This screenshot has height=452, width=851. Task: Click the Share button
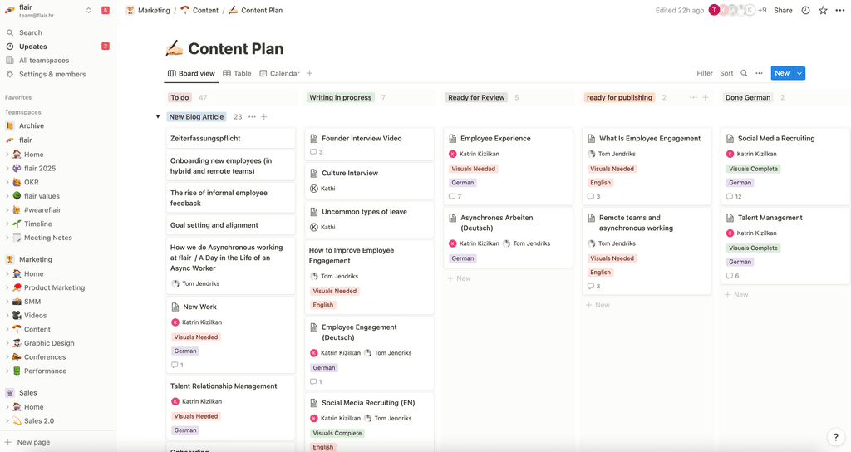[x=783, y=10]
